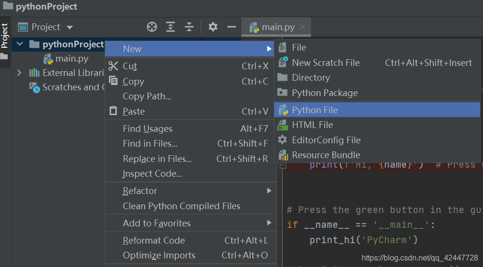Click the Ctrl+Alt+Shift+Insert shortcut text

pyautogui.click(x=429, y=63)
